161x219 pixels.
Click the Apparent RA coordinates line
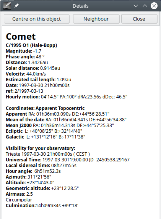click(x=57, y=114)
